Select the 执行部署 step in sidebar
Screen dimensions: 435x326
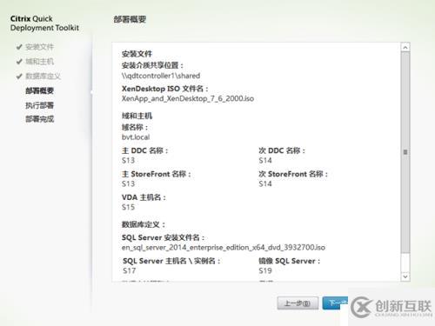point(39,105)
